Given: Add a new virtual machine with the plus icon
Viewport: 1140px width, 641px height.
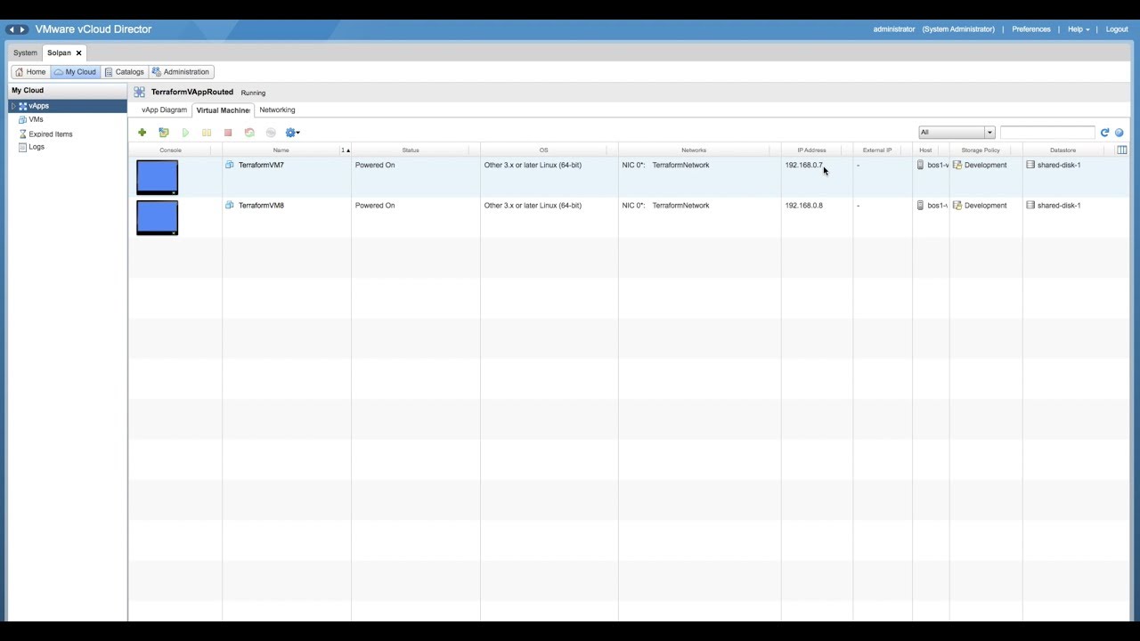Looking at the screenshot, I should point(142,132).
